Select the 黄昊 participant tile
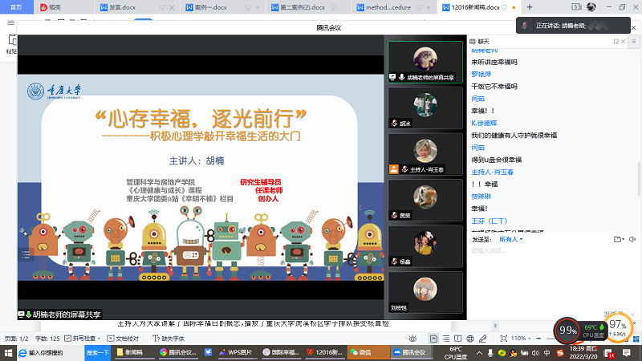The height and width of the screenshot is (361, 642). [x=425, y=200]
